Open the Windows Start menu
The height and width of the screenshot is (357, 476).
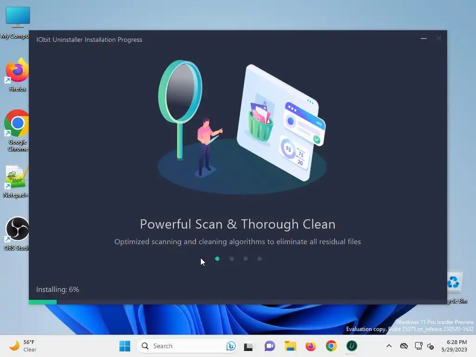(x=125, y=346)
